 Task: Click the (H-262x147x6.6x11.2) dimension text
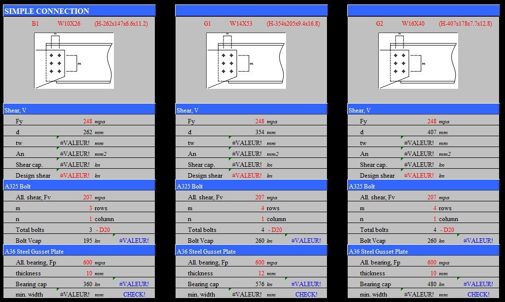(x=121, y=24)
